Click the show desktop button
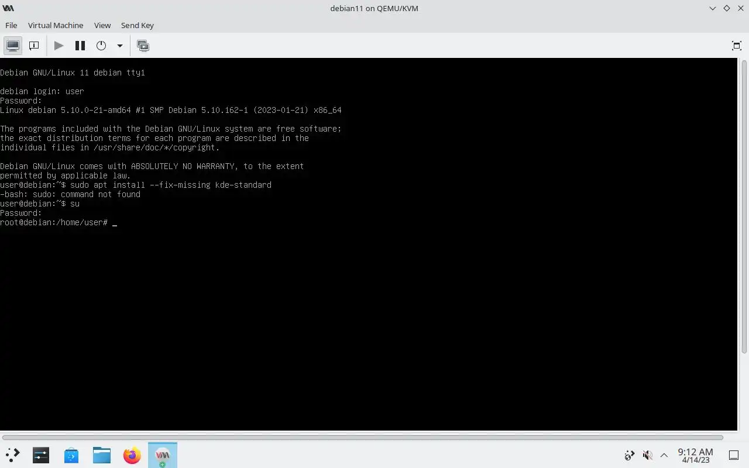Screen dimensions: 749x468 (x=734, y=455)
